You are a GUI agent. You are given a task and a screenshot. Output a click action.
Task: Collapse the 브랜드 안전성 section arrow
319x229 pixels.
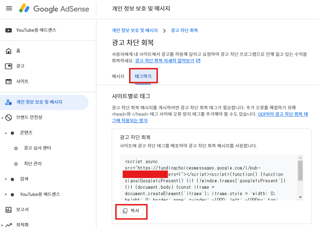pos(2,118)
